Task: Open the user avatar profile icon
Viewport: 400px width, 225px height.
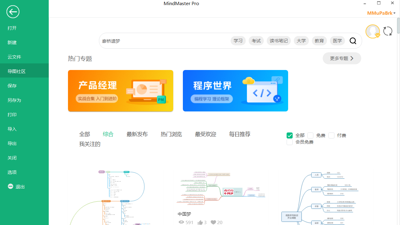Action: coord(373,32)
